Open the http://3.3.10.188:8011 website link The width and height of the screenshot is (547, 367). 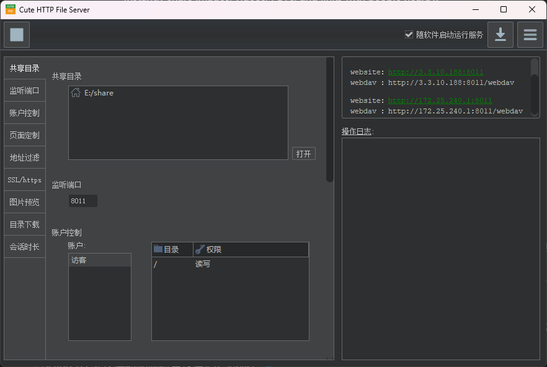(435, 72)
